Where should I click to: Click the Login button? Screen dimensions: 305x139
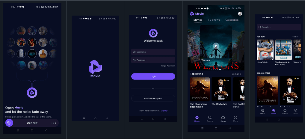153,76
